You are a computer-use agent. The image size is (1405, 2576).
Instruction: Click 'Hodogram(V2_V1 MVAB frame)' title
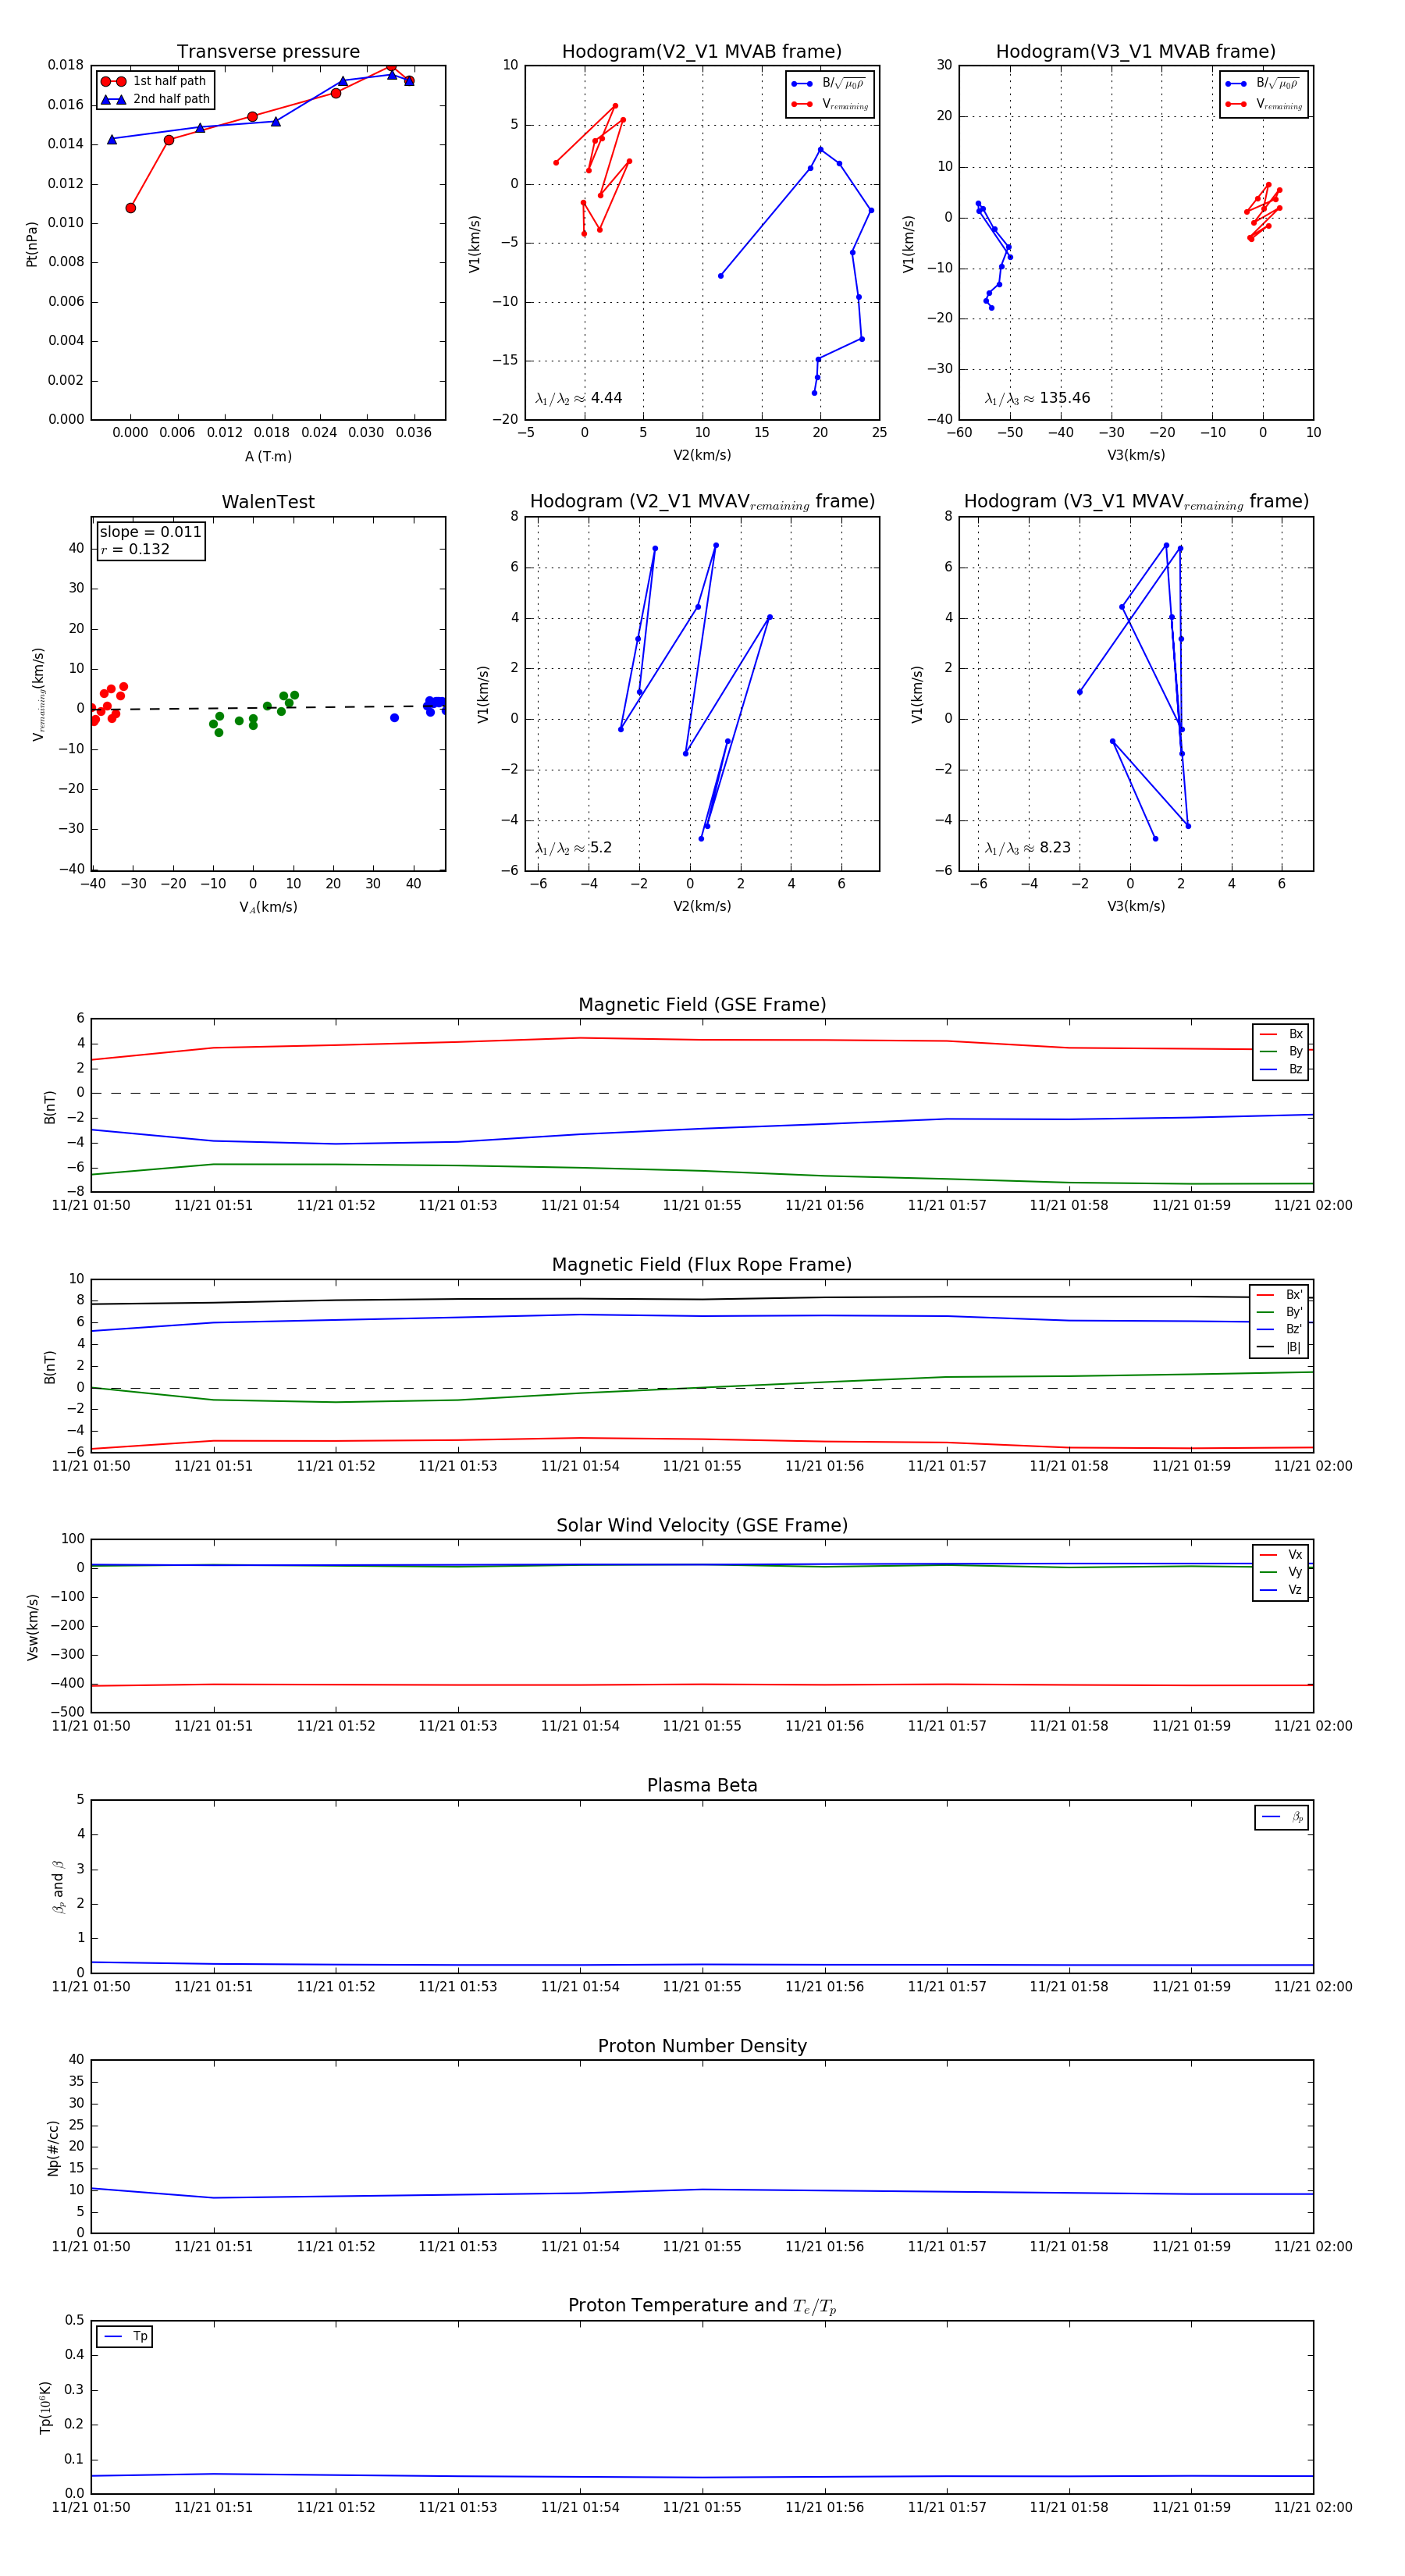click(x=702, y=52)
